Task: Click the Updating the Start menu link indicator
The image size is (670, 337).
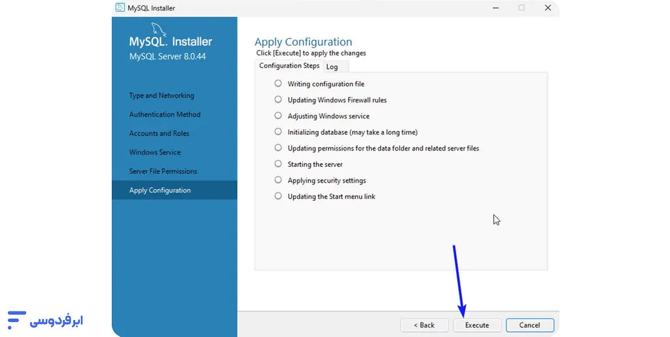Action: (278, 196)
